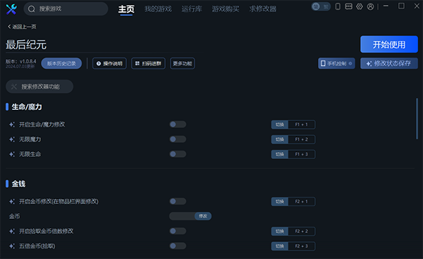Click 切换 for hotkey F1 + 3
423x259 pixels.
coord(280,154)
